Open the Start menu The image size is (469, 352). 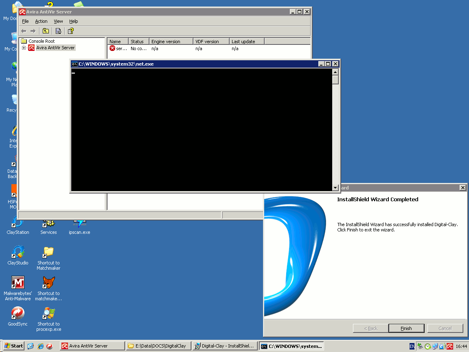click(x=13, y=346)
